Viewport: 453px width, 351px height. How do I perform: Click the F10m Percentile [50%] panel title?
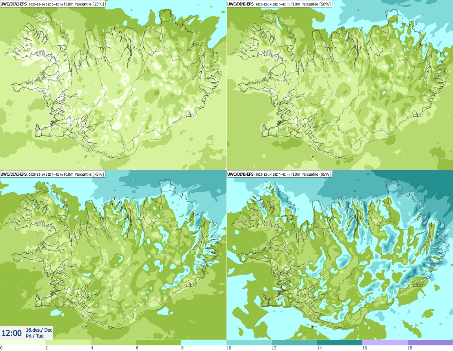click(x=279, y=4)
